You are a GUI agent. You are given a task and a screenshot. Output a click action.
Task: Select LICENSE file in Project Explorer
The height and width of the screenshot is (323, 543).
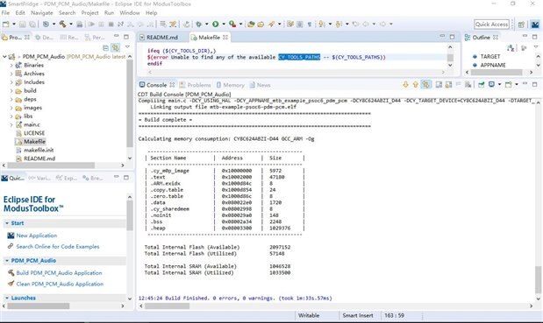[x=34, y=133]
